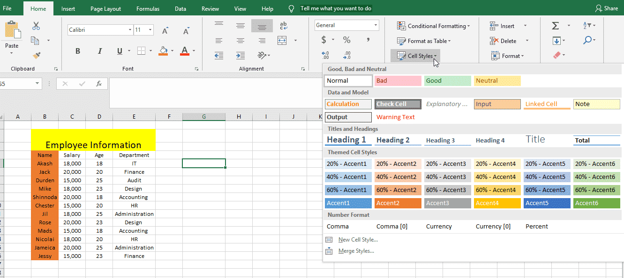Click the Tell me what you want search box
Viewport: 624px width, 278px height.
point(336,8)
